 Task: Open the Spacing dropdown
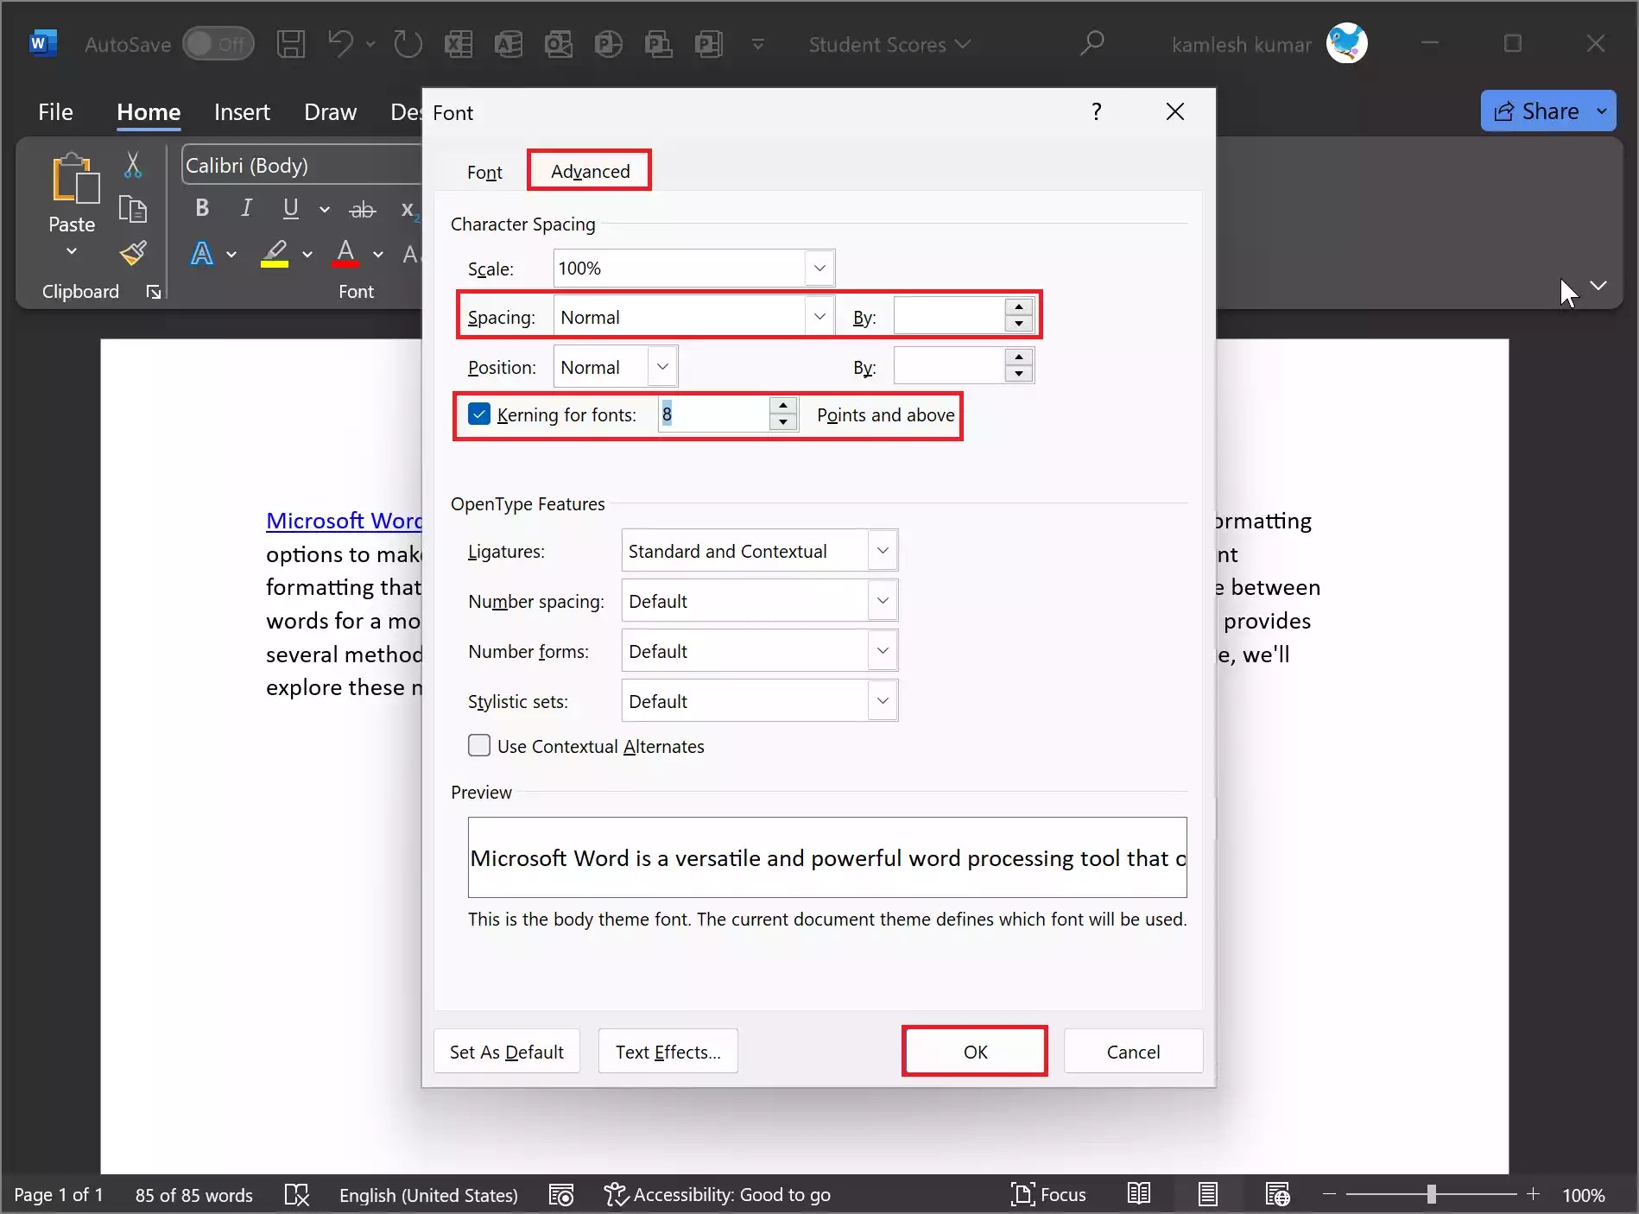pyautogui.click(x=819, y=316)
